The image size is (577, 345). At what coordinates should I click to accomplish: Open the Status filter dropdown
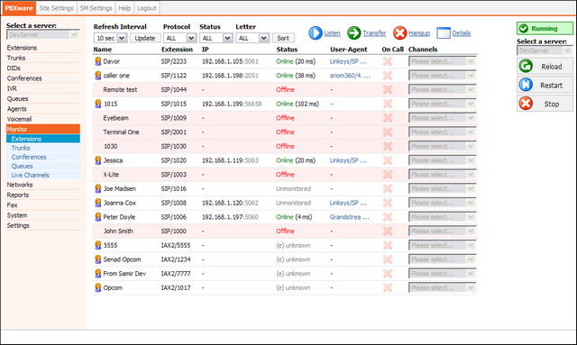216,38
